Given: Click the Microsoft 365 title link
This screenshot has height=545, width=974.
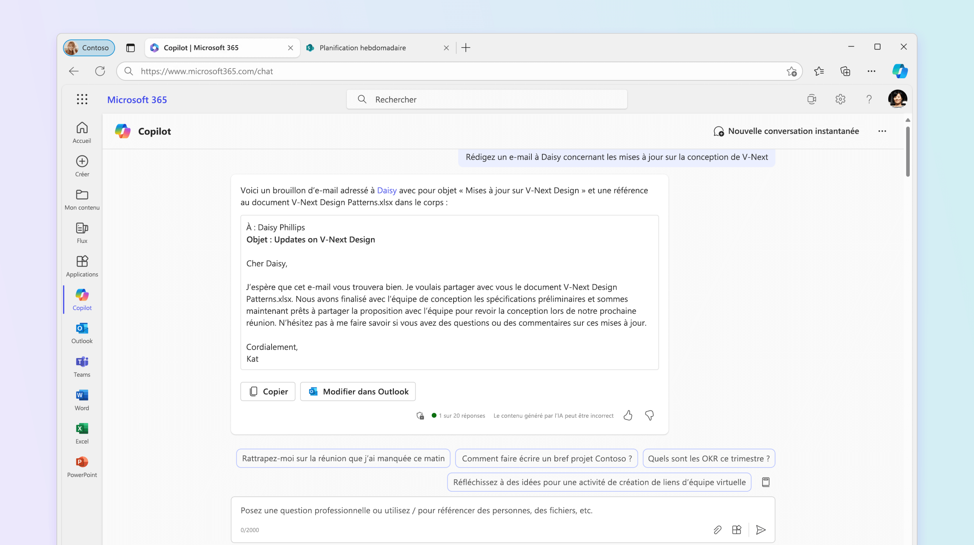Looking at the screenshot, I should 137,100.
